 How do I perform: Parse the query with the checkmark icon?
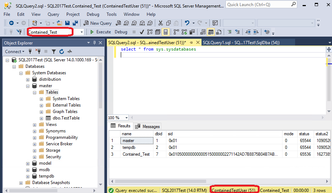click(x=142, y=32)
